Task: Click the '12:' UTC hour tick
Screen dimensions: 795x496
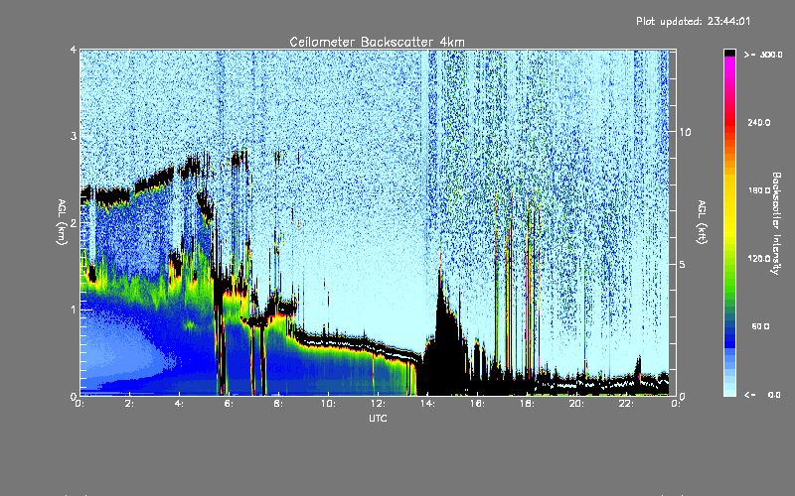Action: [x=378, y=404]
